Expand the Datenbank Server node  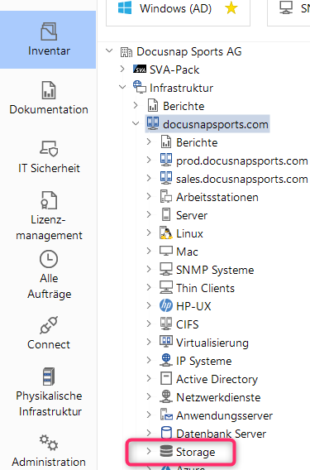click(x=149, y=433)
